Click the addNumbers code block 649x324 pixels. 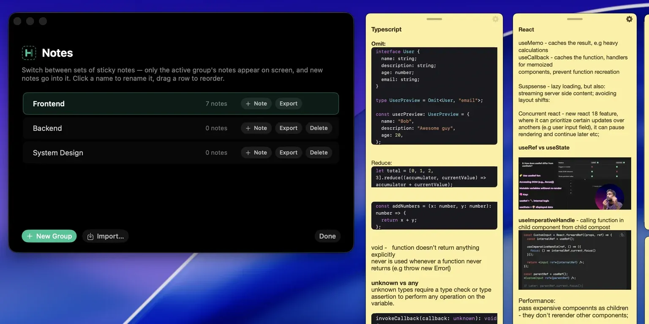tap(434, 216)
